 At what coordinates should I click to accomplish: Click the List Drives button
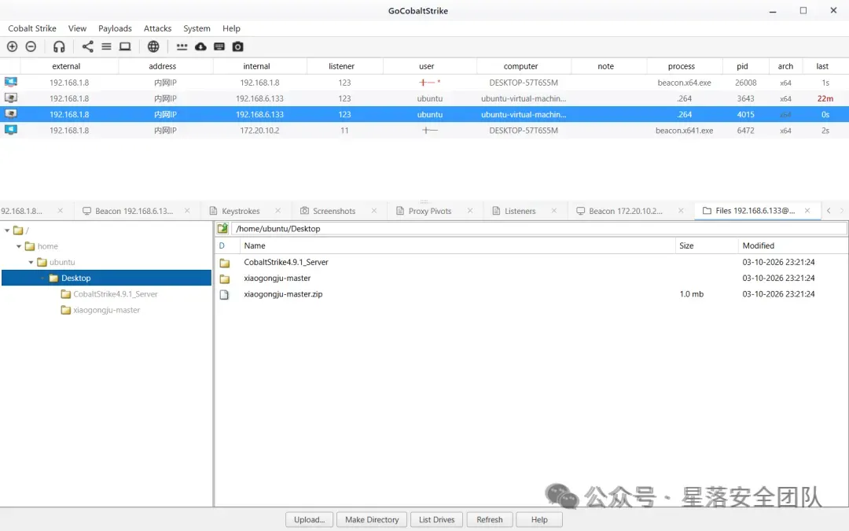tap(436, 520)
